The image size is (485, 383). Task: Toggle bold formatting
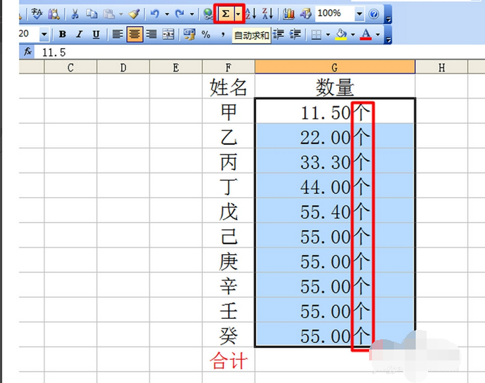63,34
